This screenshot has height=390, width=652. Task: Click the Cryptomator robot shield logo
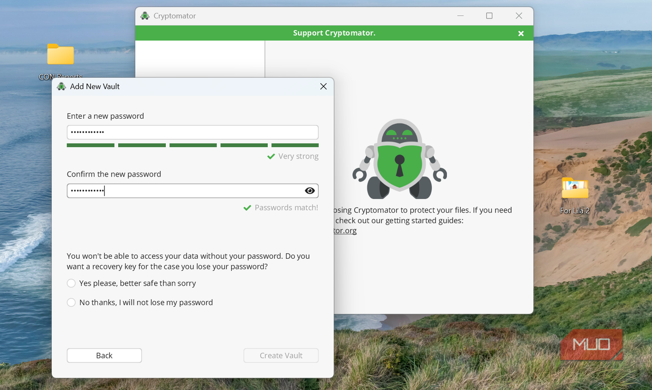[x=399, y=159]
